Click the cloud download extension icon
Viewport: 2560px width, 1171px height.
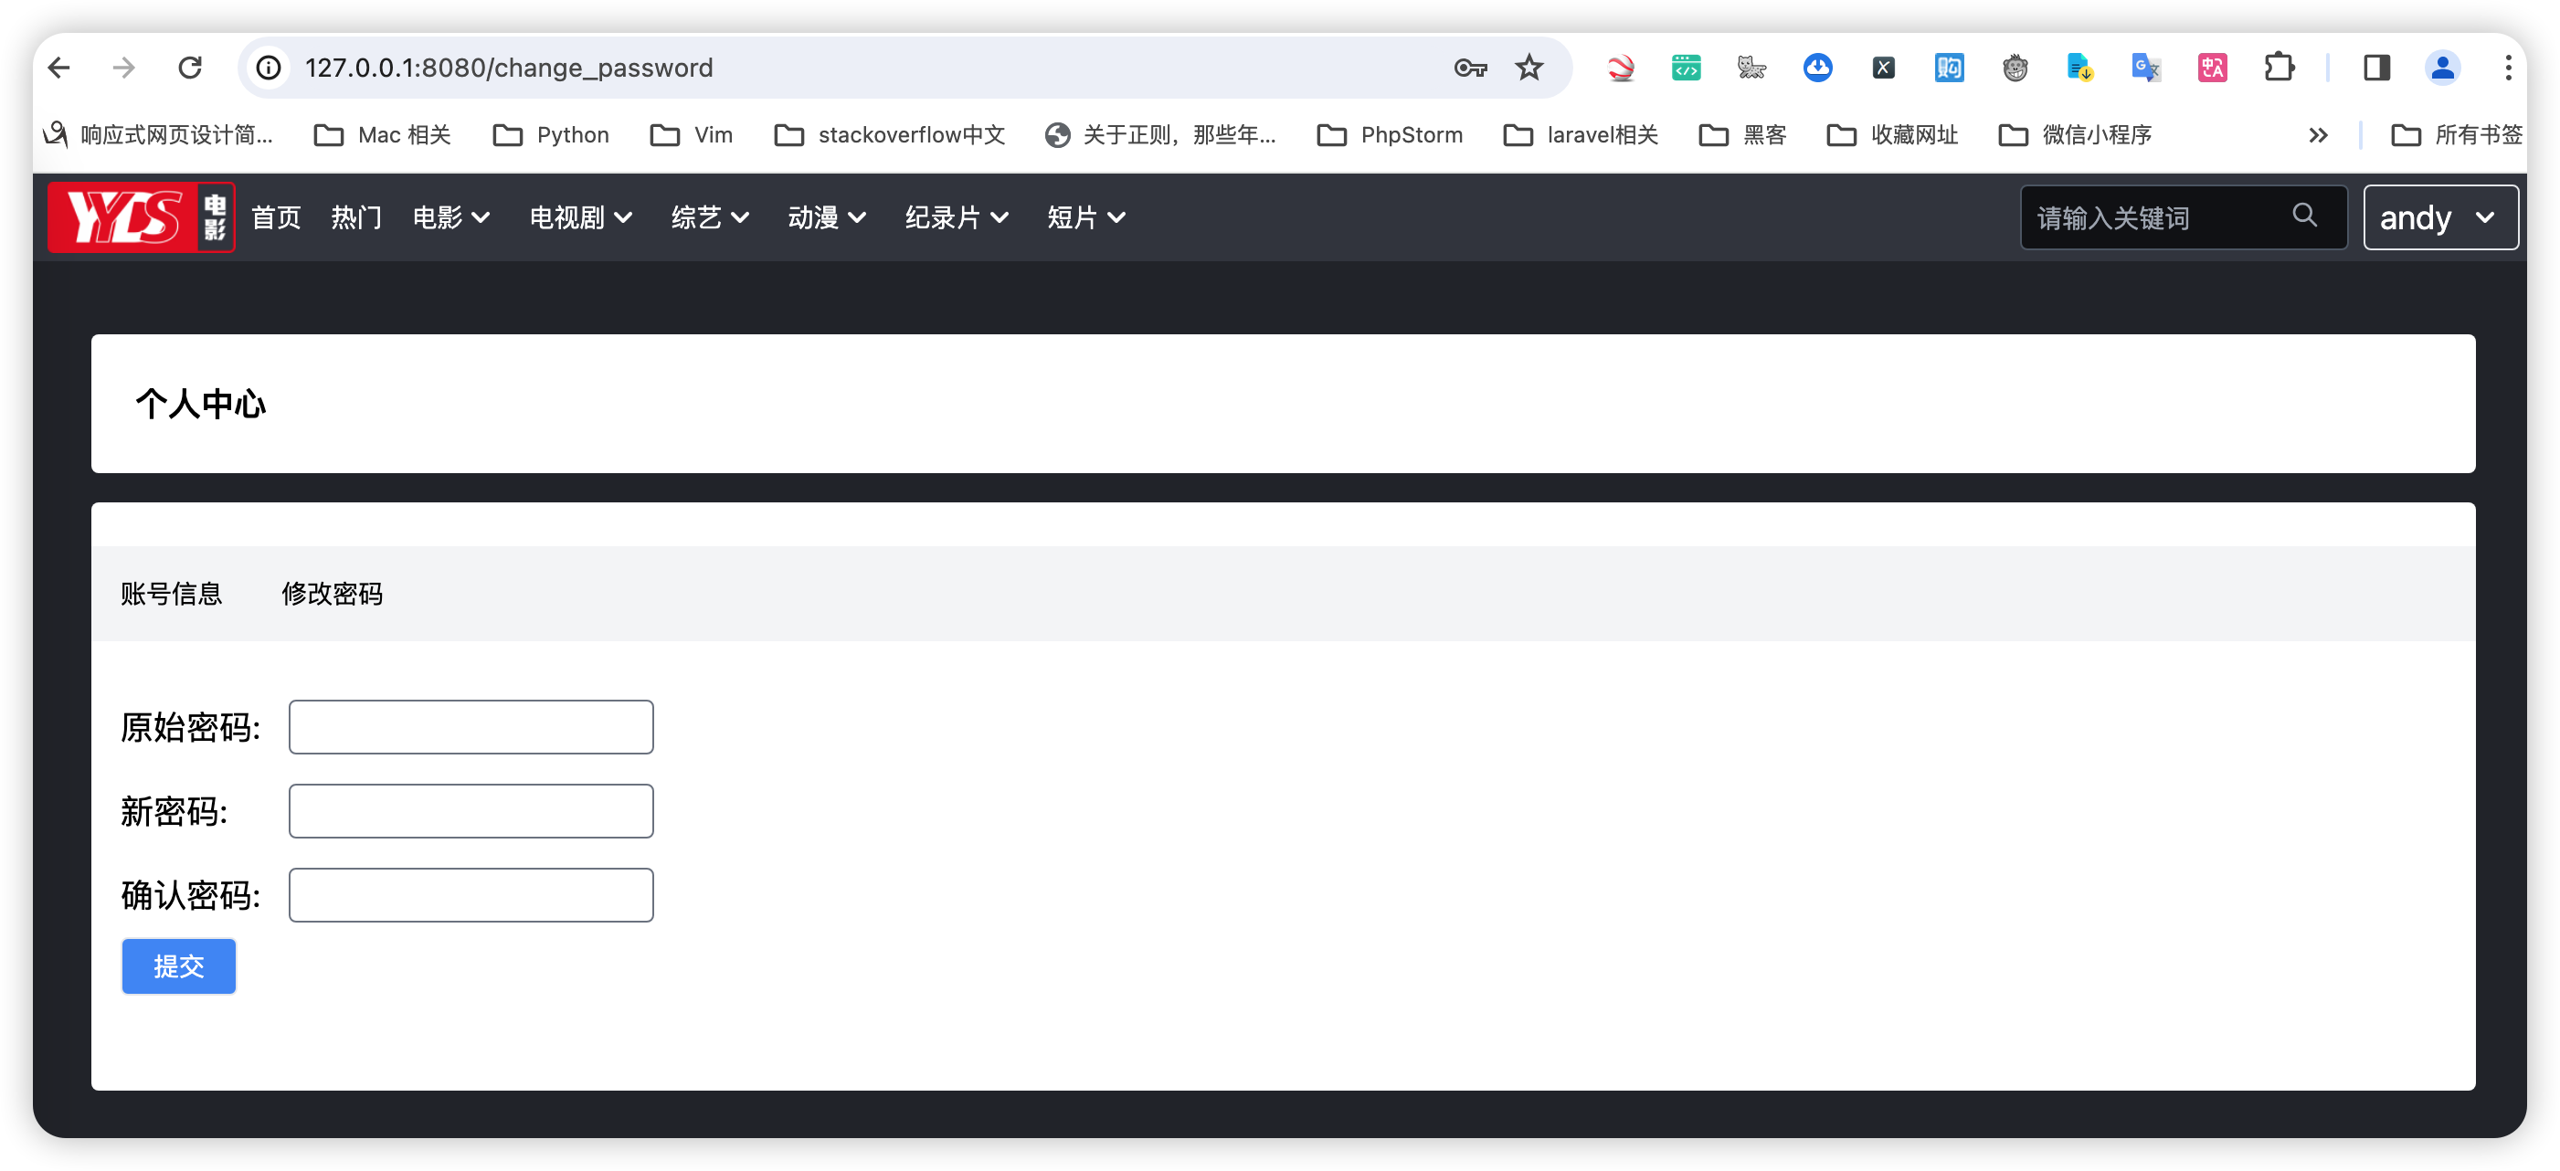click(x=1817, y=67)
